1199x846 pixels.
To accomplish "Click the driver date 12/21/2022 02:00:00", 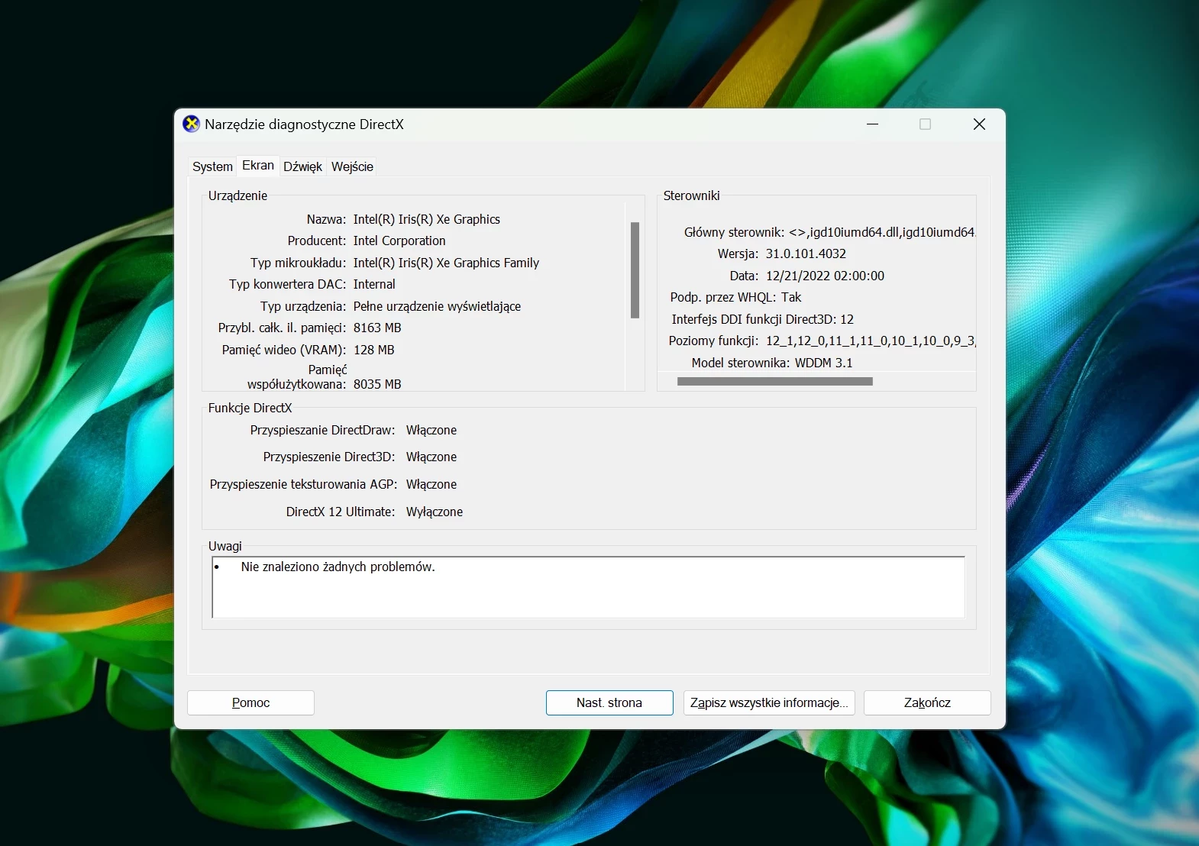I will (x=825, y=276).
